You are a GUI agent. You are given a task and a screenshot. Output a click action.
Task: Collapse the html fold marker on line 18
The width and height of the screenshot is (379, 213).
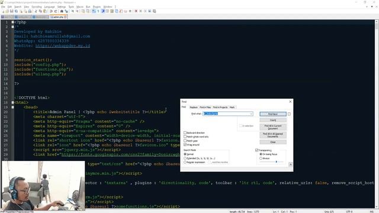click(x=12, y=102)
